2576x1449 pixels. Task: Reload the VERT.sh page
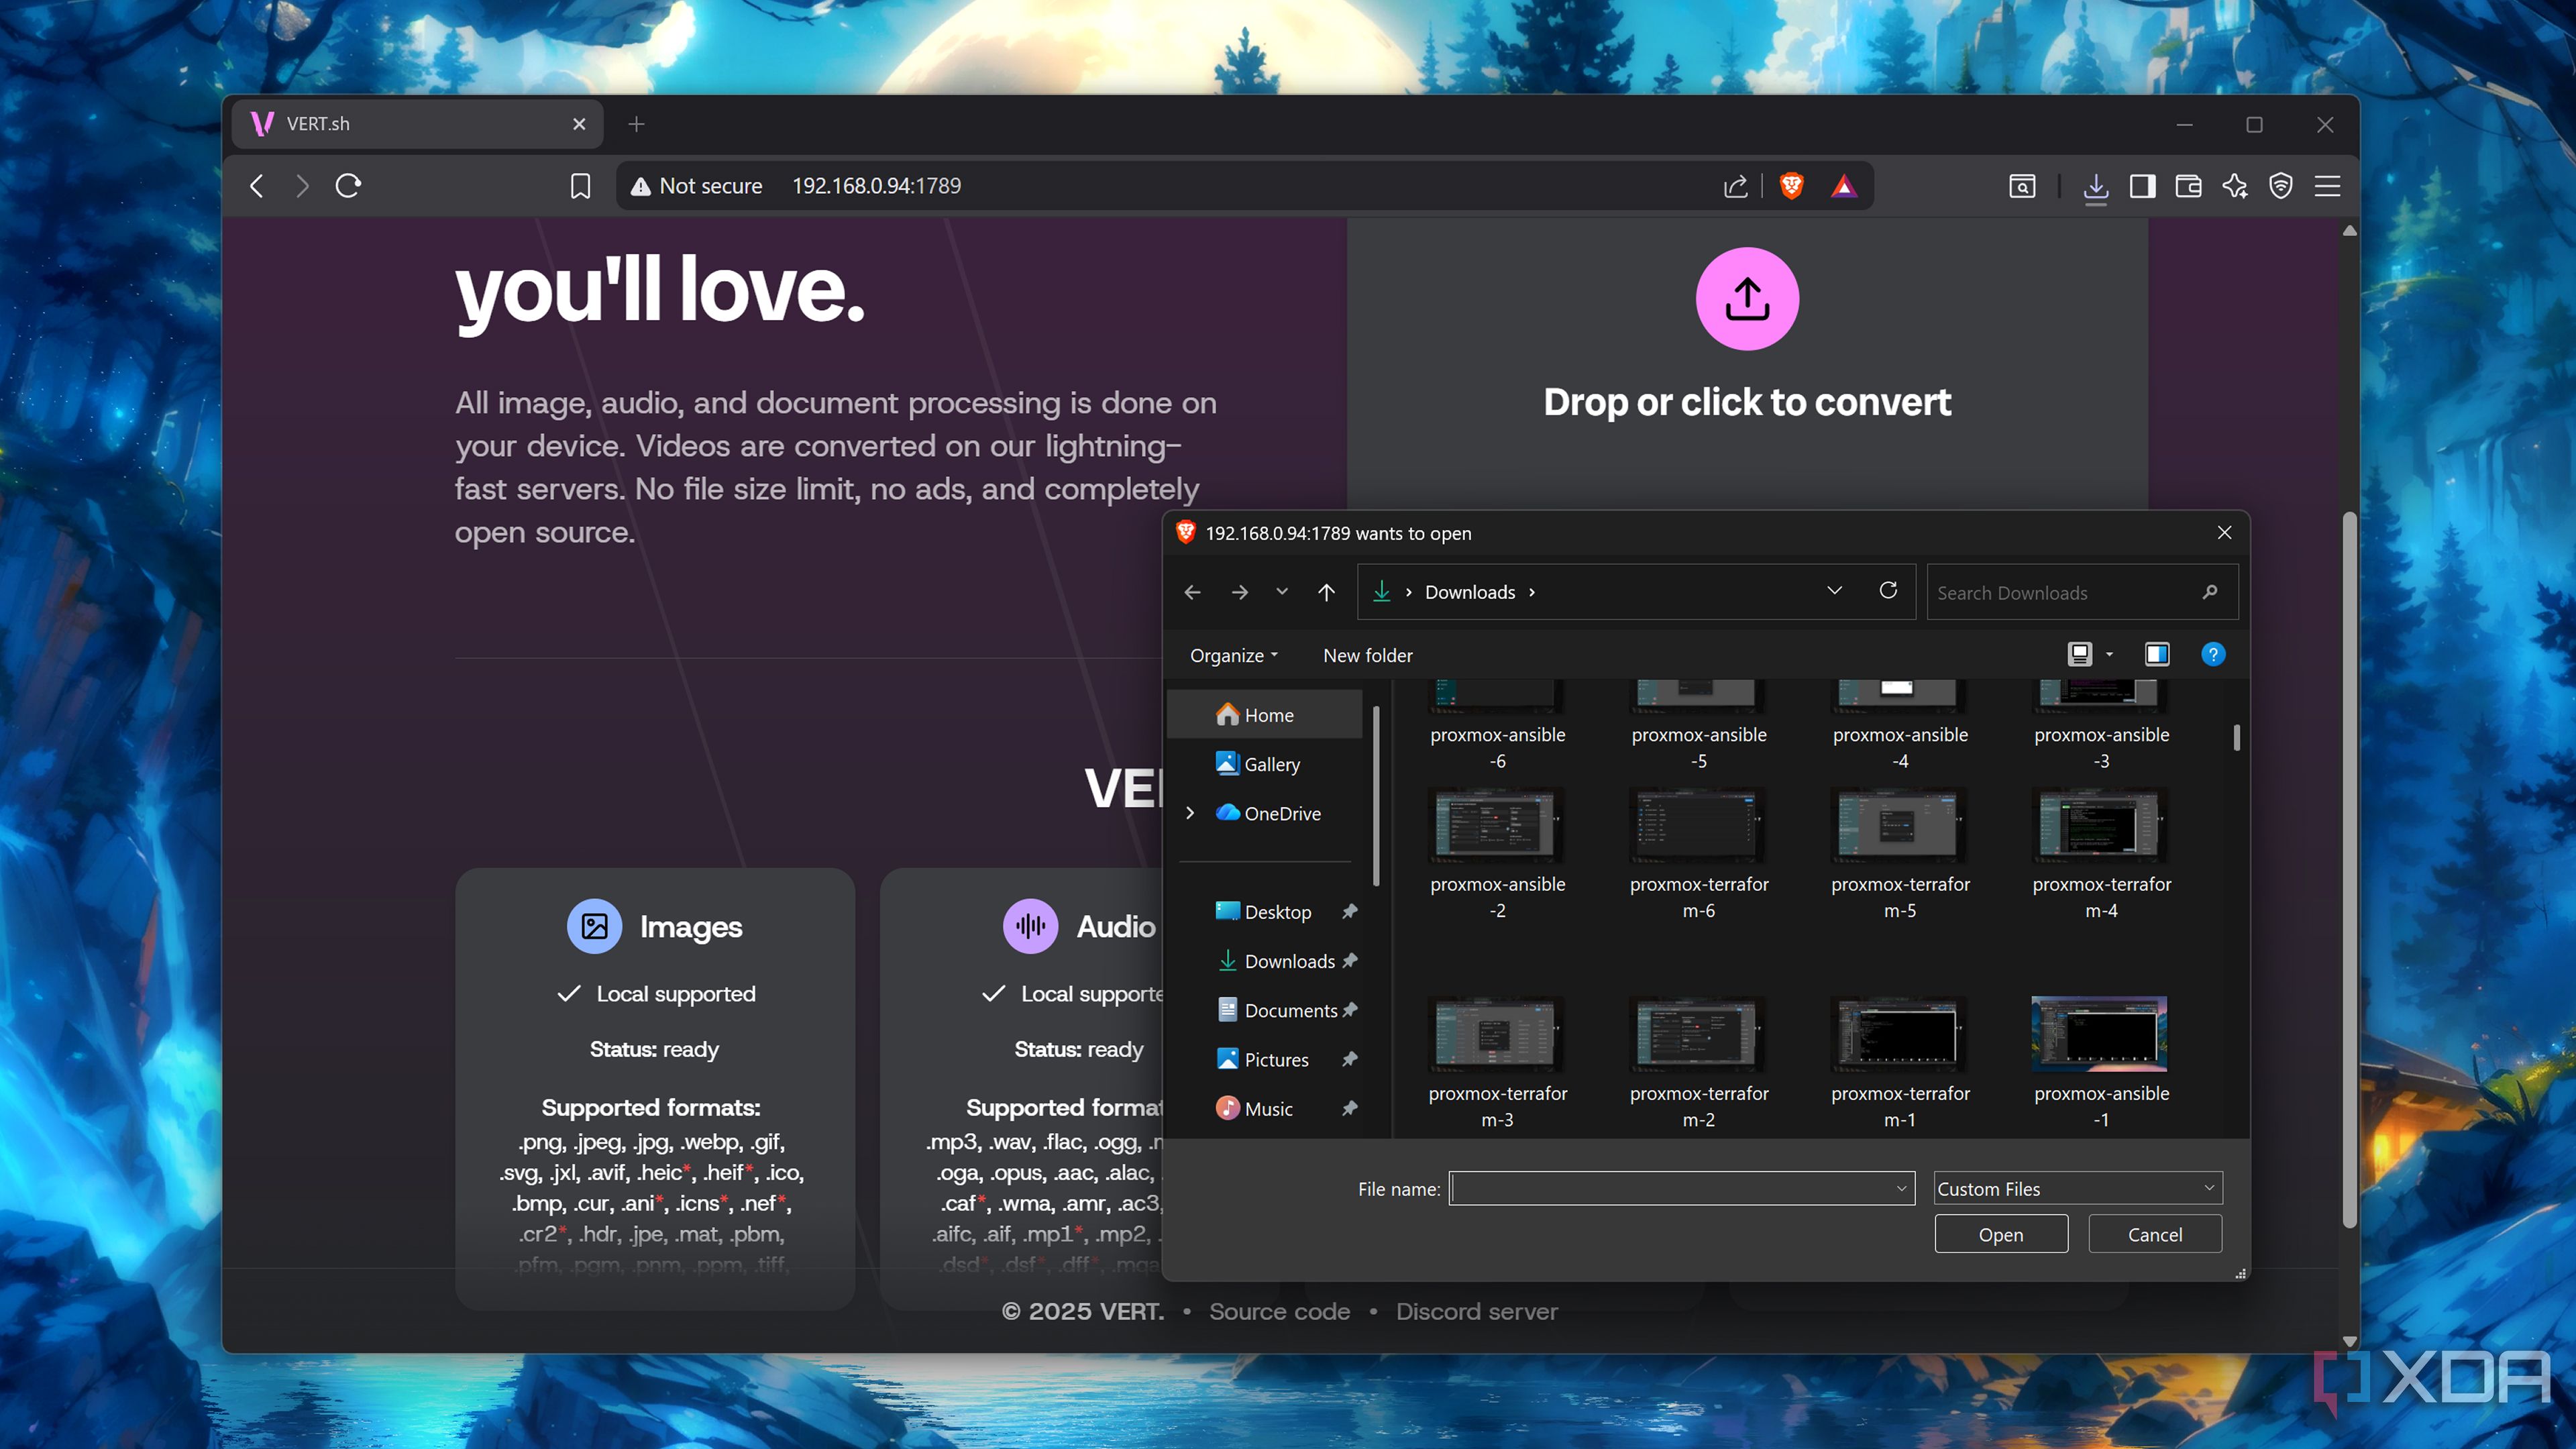point(348,186)
